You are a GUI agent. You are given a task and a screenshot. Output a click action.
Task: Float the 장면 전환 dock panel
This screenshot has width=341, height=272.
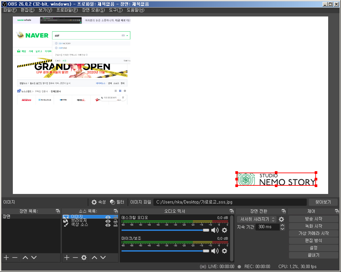click(x=284, y=211)
